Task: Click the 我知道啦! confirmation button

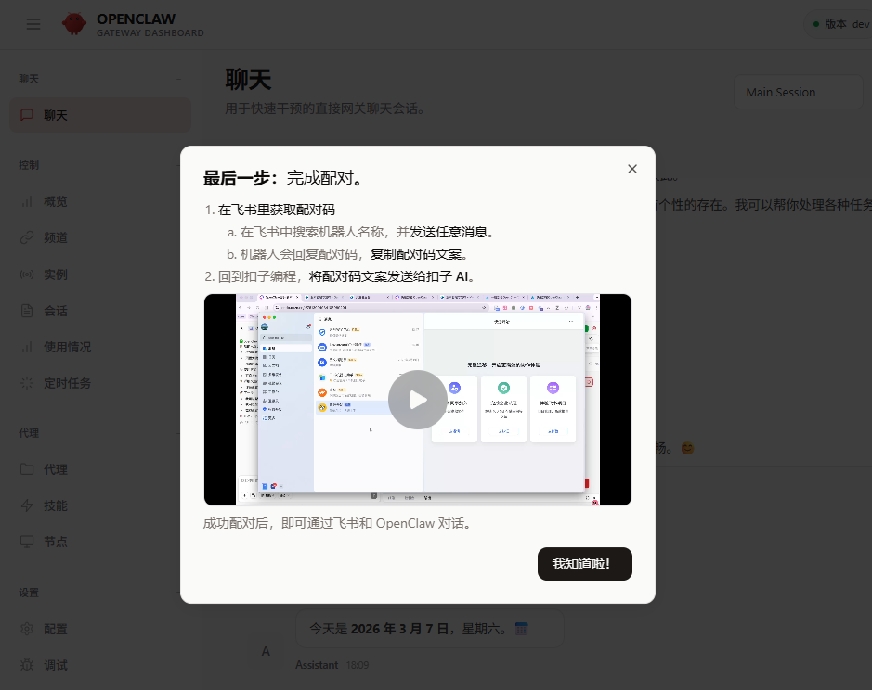Action: tap(584, 564)
